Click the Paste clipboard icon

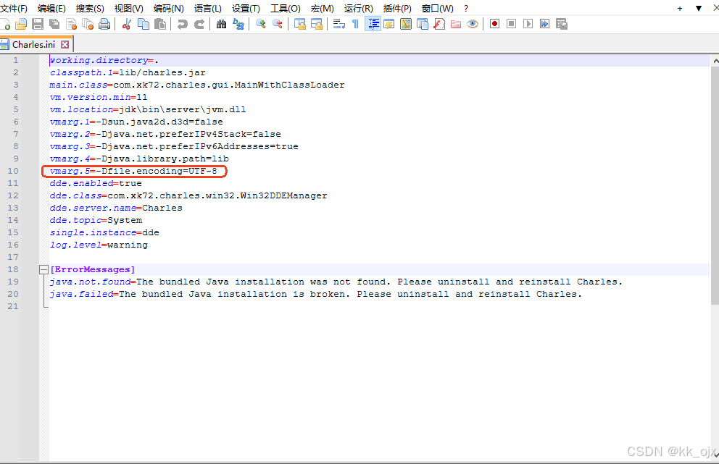click(160, 25)
